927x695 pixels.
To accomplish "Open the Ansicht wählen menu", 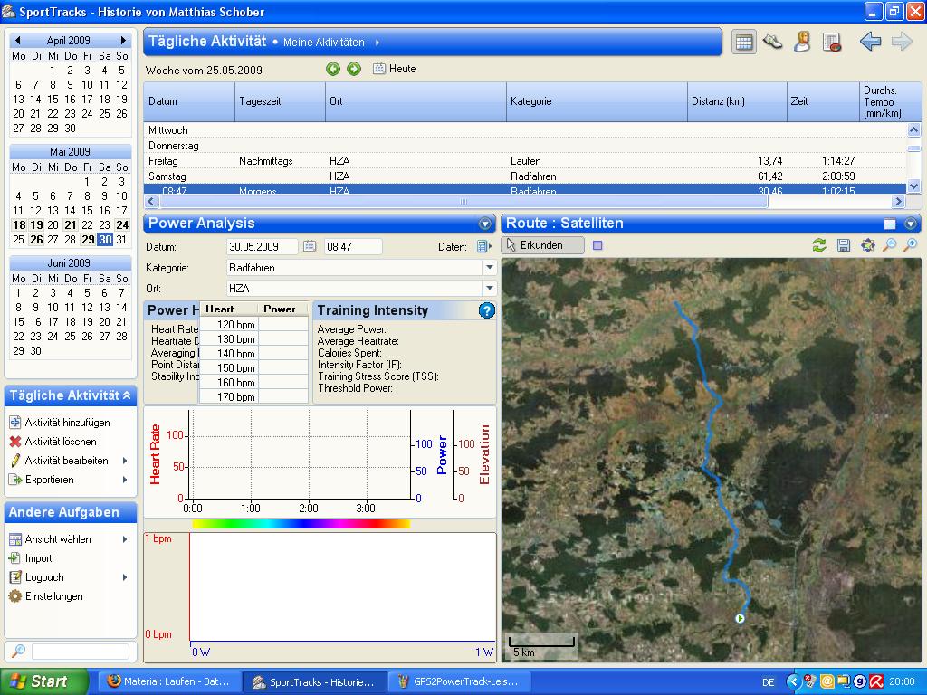I will [x=58, y=539].
